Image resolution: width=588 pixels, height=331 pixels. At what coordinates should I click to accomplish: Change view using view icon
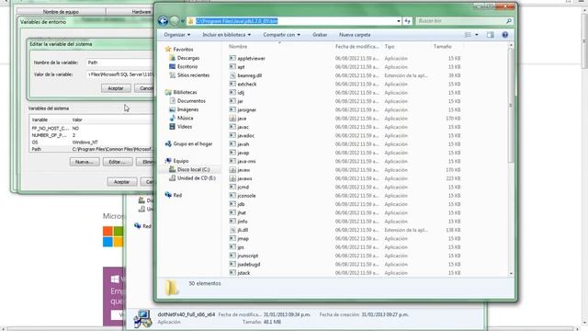click(x=468, y=35)
